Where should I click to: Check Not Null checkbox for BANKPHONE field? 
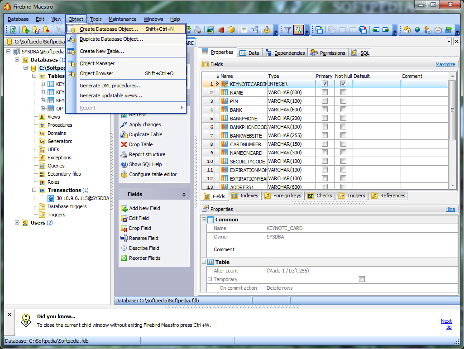[343, 118]
